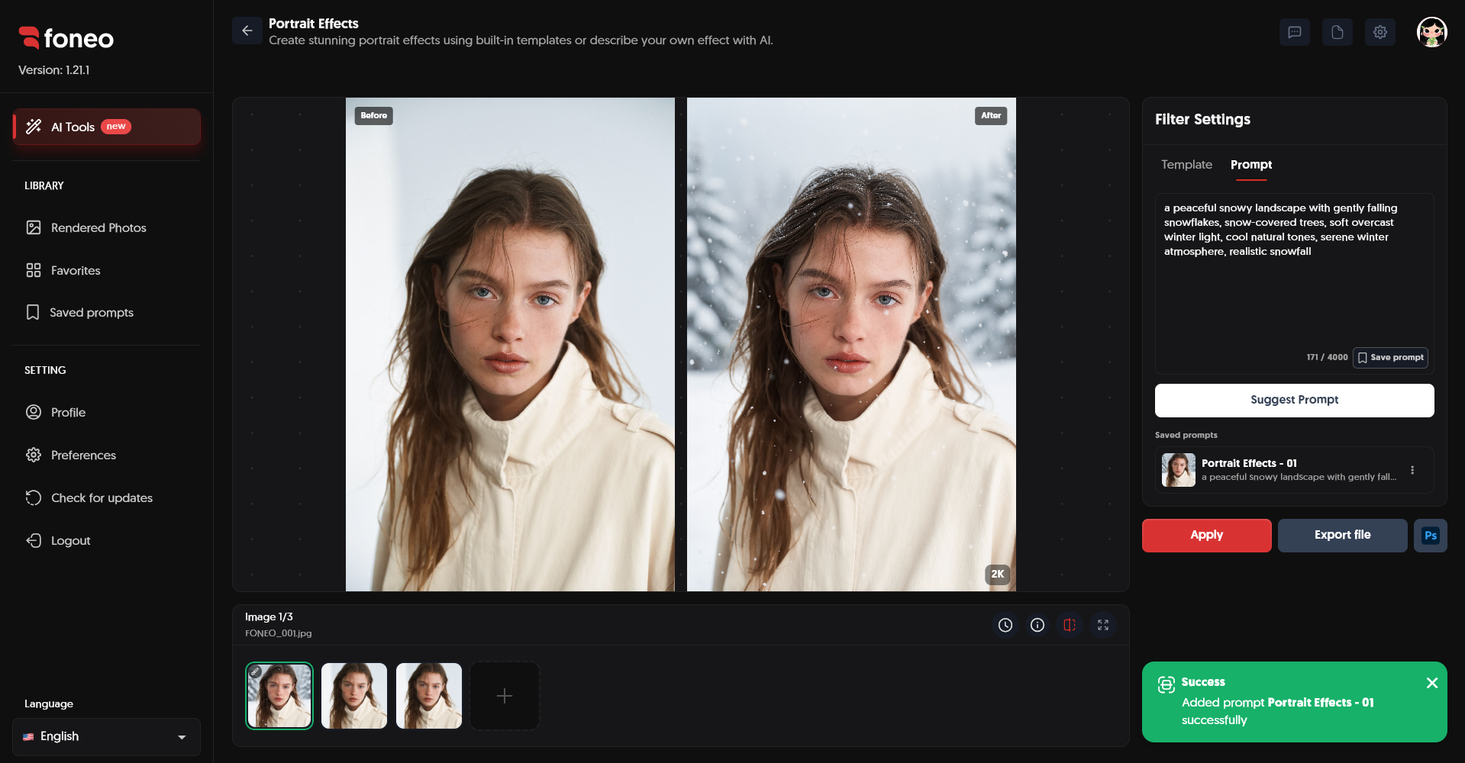Open in Photoshop via Ps icon
Image resolution: width=1465 pixels, height=763 pixels.
coord(1431,536)
